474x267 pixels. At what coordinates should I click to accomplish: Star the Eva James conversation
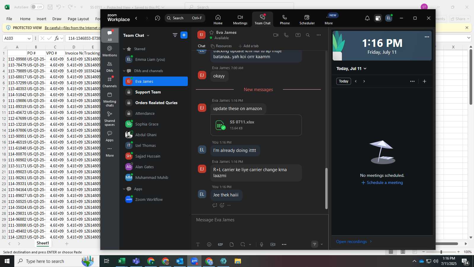pos(212,32)
